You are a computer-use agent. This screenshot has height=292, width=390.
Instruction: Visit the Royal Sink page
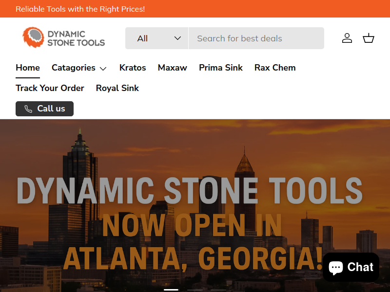pyautogui.click(x=117, y=88)
